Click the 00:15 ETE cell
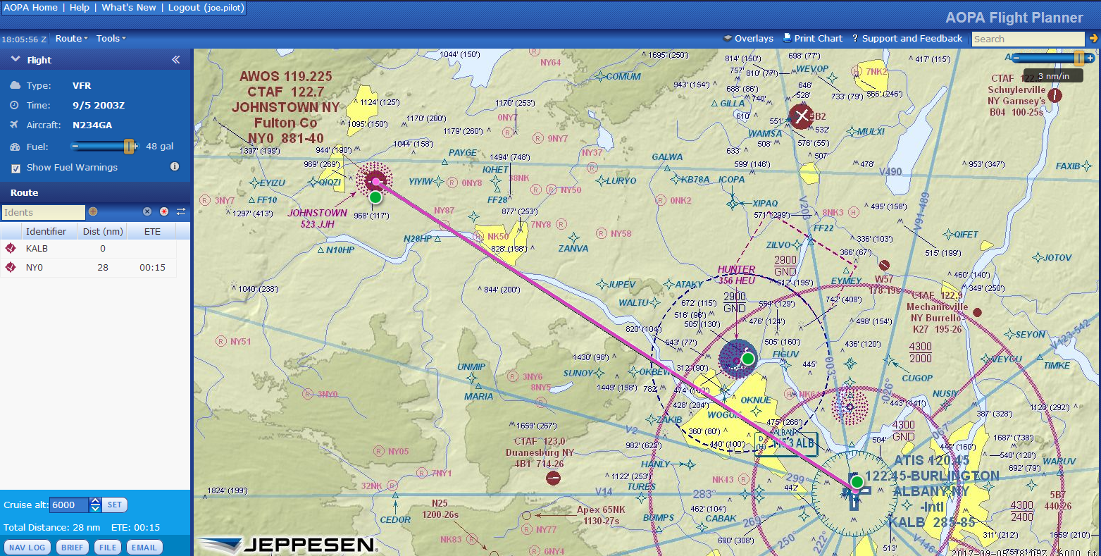 click(152, 267)
